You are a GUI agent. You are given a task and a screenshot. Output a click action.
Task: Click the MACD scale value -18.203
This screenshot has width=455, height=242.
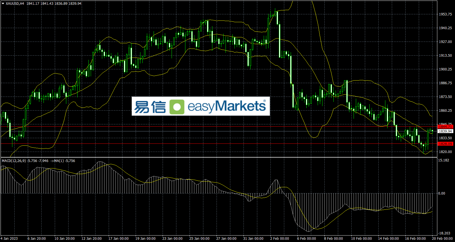[x=444, y=233]
